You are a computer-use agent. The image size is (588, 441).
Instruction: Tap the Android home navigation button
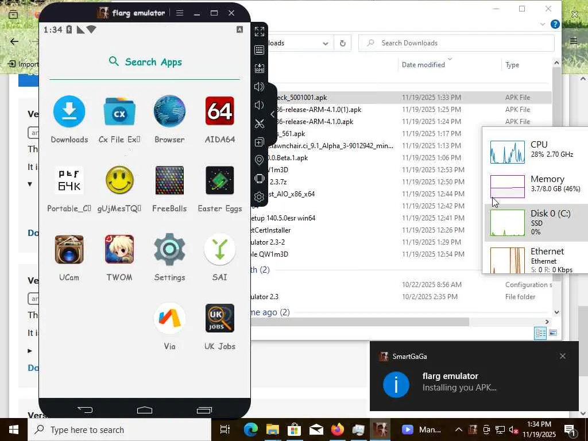(145, 410)
